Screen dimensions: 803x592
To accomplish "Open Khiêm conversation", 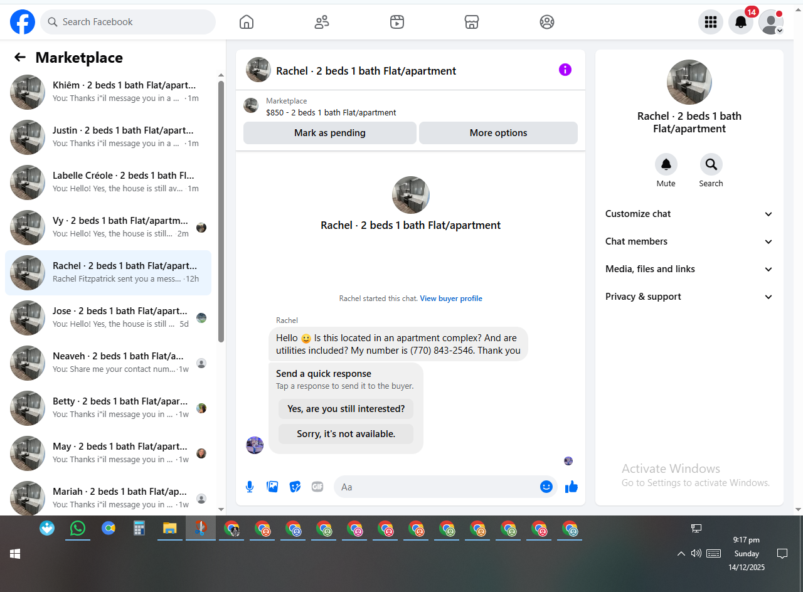I will tap(108, 92).
